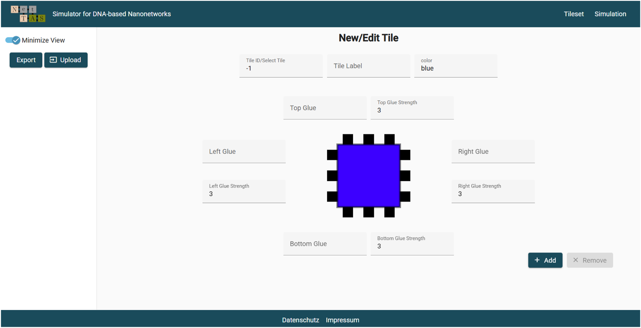Click the Tile Label input field
Image resolution: width=641 pixels, height=328 pixels.
pos(368,66)
